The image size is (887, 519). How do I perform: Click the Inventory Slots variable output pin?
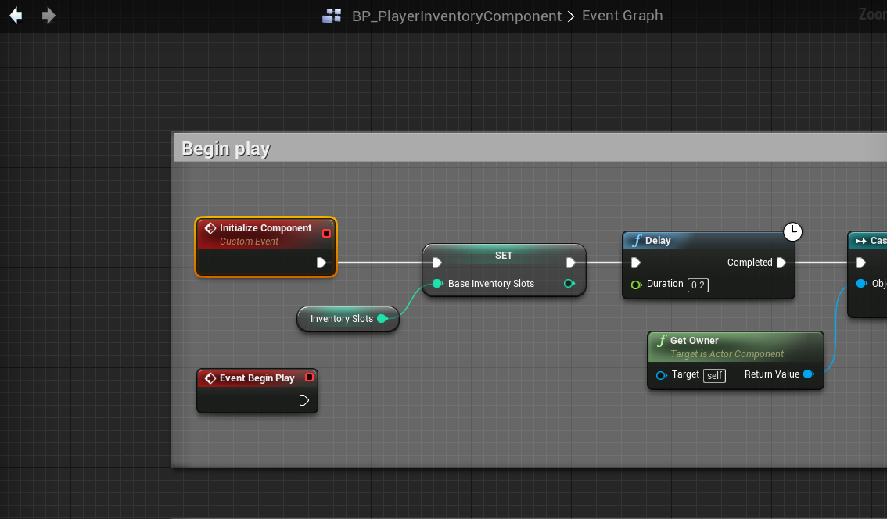click(382, 319)
